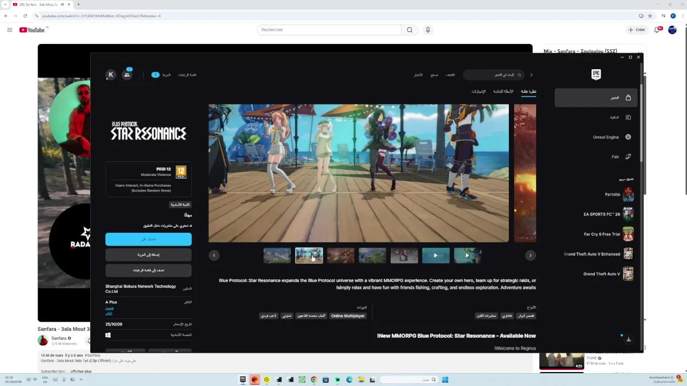
Task: Open Epic Games Launcher taskbar icon
Action: (243, 380)
